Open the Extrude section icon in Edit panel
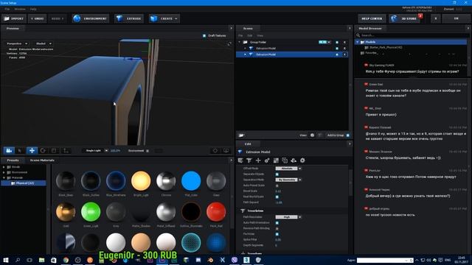This screenshot has width=472, height=265. coord(249,160)
